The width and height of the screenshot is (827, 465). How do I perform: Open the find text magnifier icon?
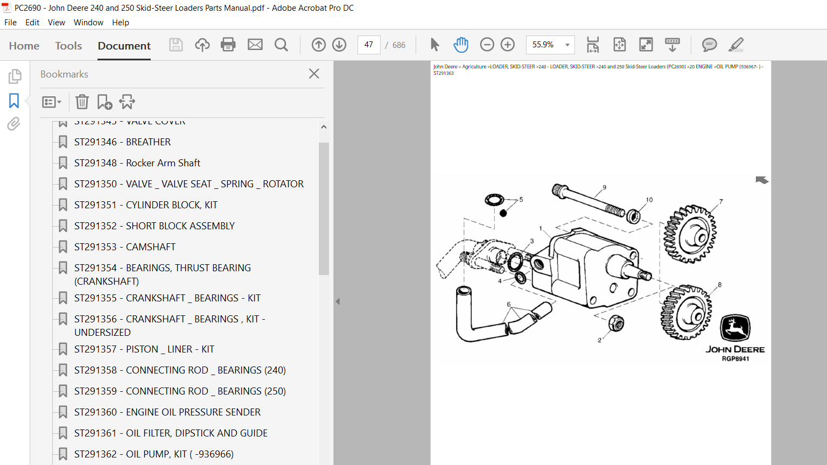[x=281, y=45]
